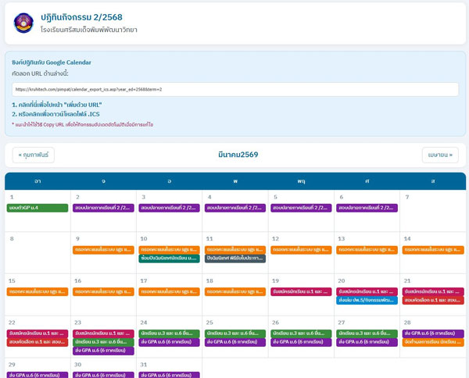Open teal ซ้อมปัจฉิมนิเทศ event on March 10
The image size is (469, 378).
coord(170,259)
